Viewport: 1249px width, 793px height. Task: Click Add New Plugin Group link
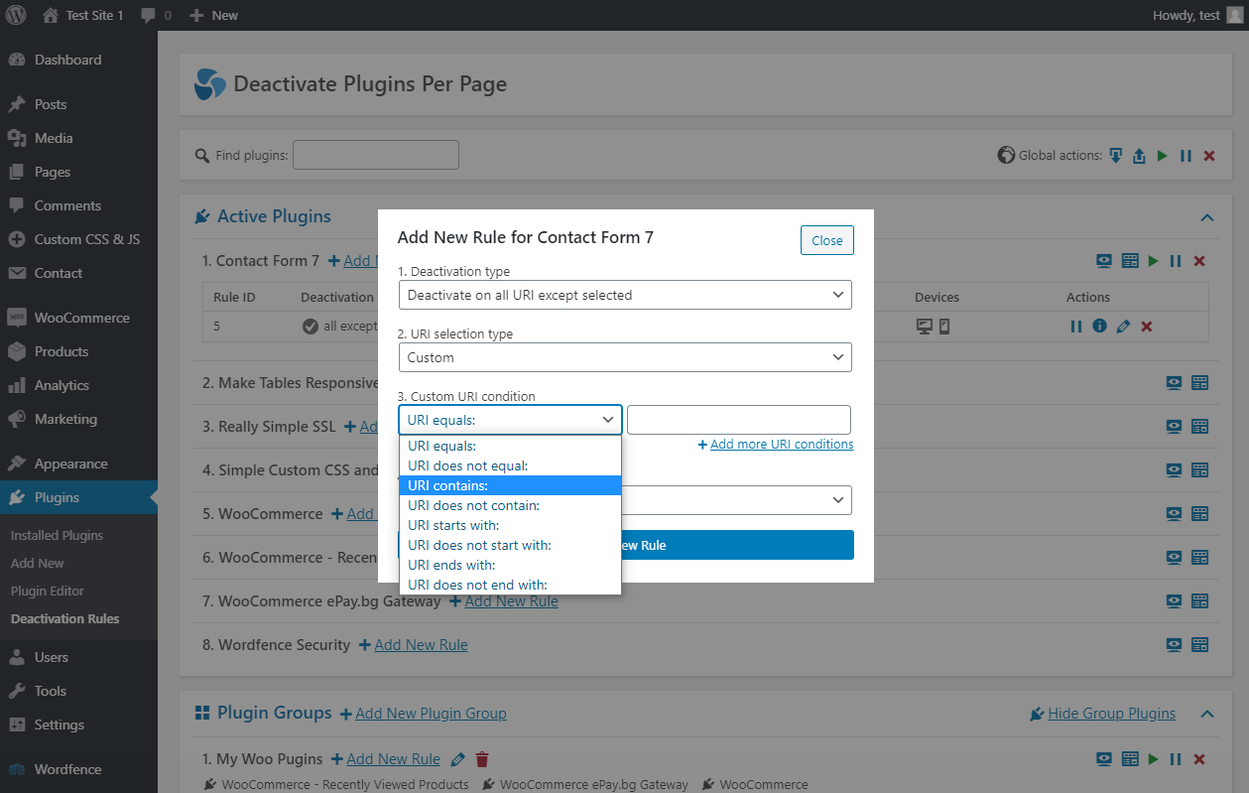pyautogui.click(x=431, y=714)
